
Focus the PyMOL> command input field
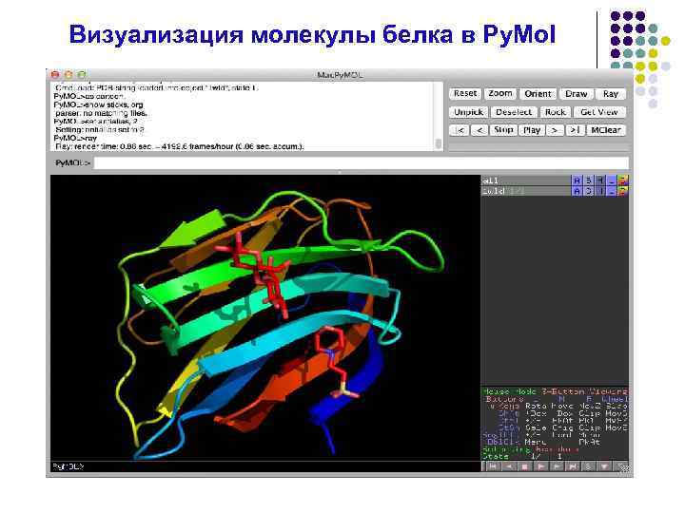362,163
